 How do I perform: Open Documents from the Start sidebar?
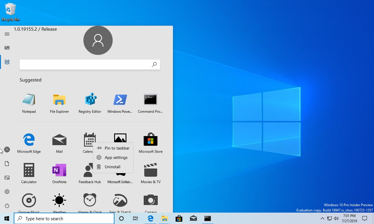(7, 163)
